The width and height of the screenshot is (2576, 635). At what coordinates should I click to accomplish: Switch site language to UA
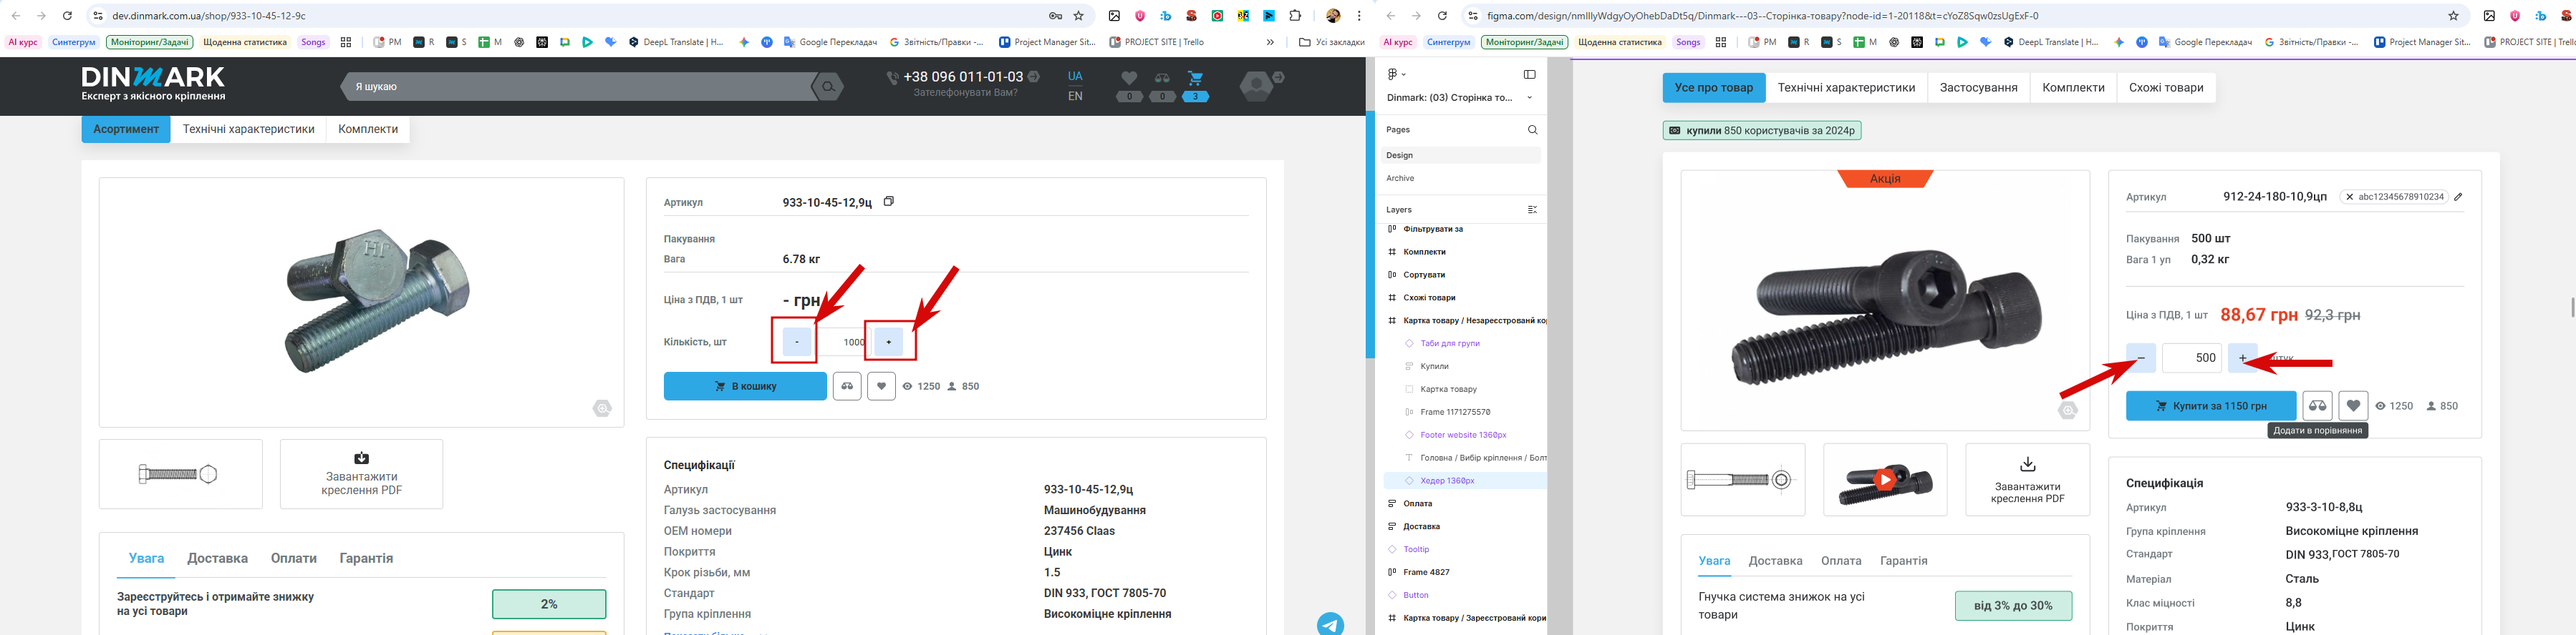(x=1075, y=76)
